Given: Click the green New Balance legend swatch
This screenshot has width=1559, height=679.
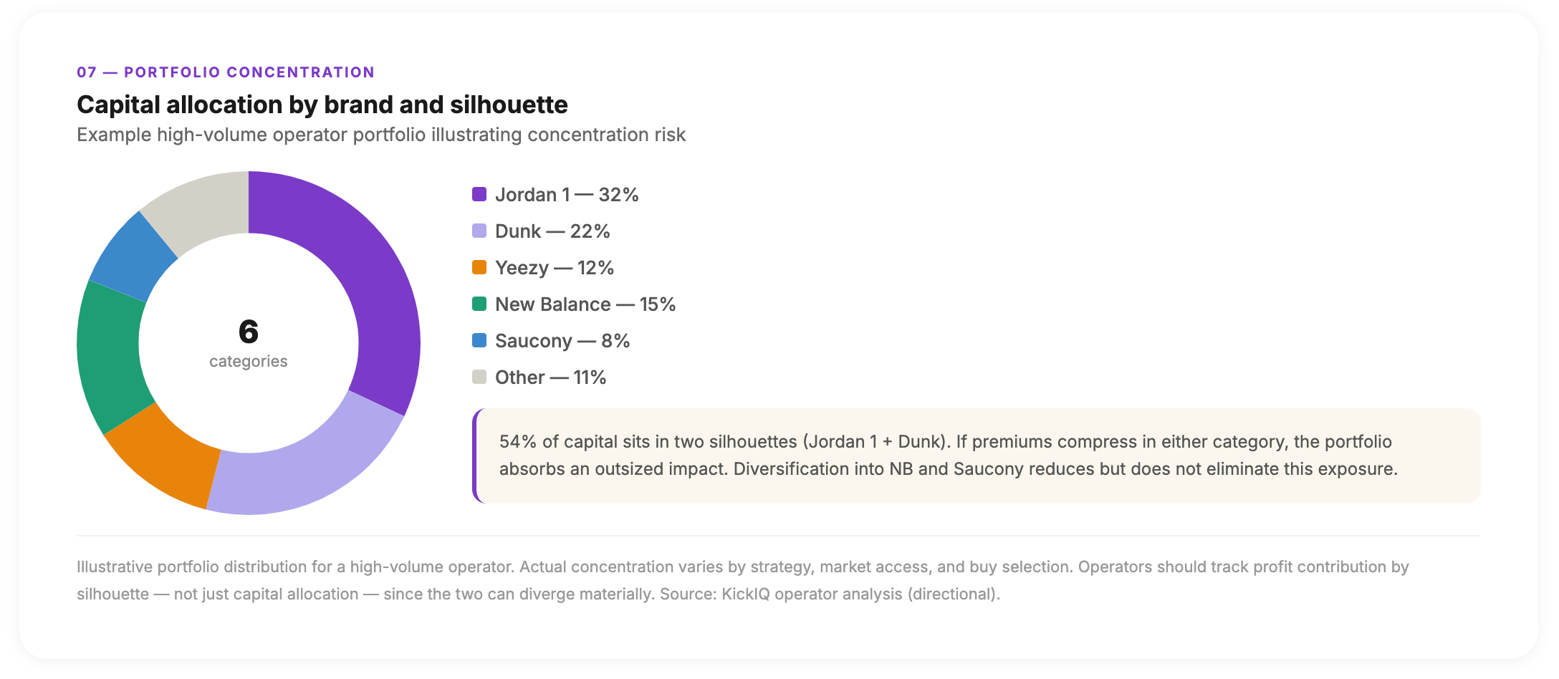Looking at the screenshot, I should click(479, 304).
